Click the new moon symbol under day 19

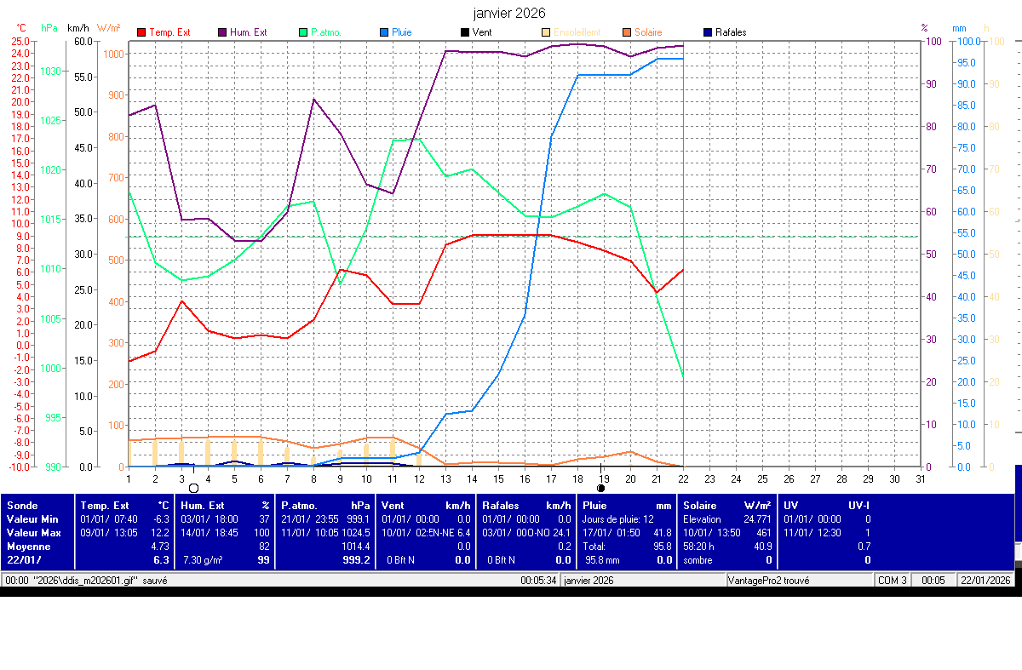(x=601, y=488)
